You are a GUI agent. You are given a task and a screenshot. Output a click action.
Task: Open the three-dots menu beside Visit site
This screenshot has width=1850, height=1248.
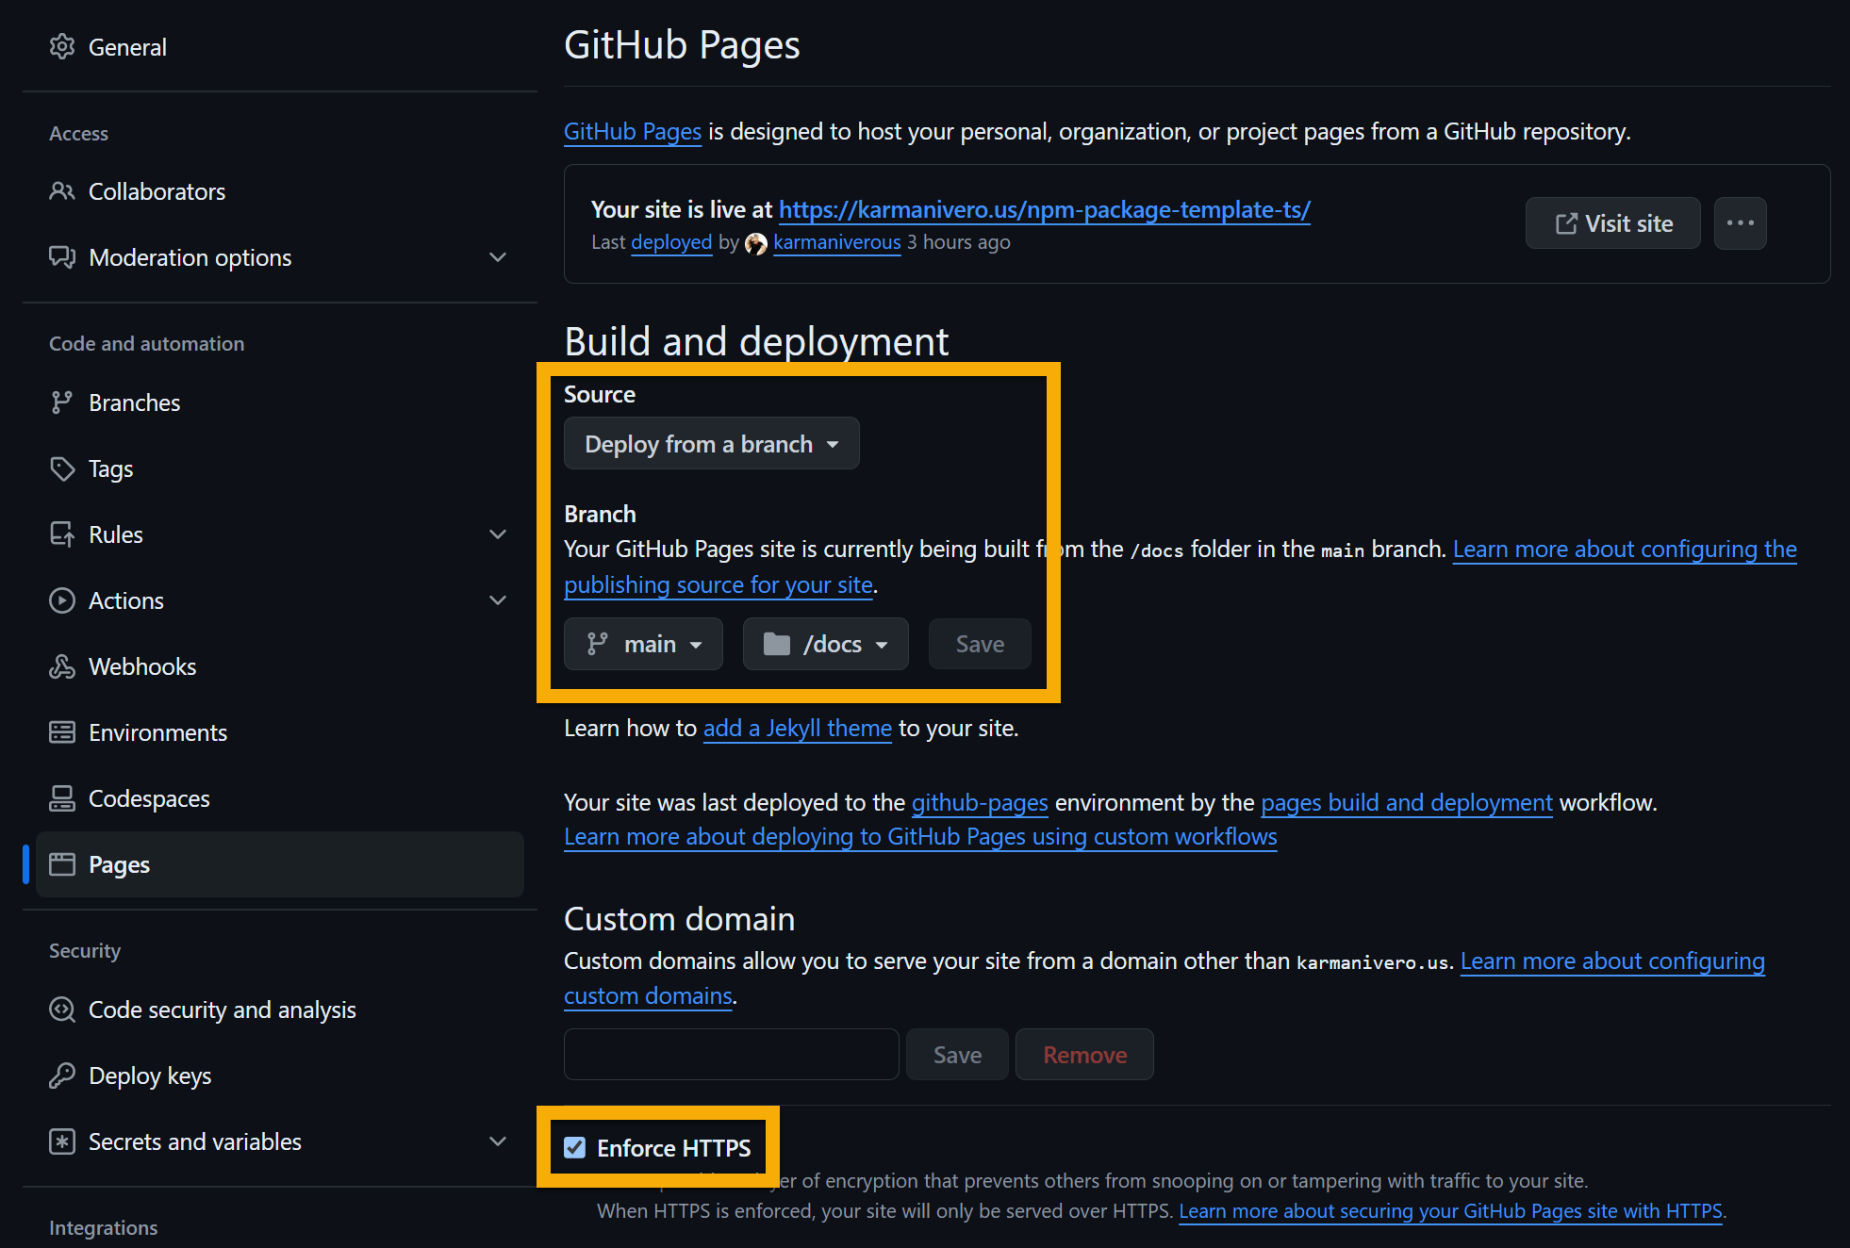(1741, 223)
